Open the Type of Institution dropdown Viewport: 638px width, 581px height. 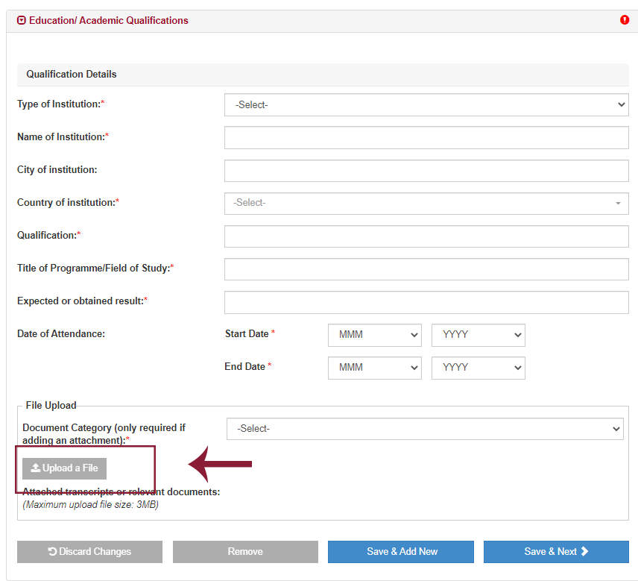tap(426, 105)
